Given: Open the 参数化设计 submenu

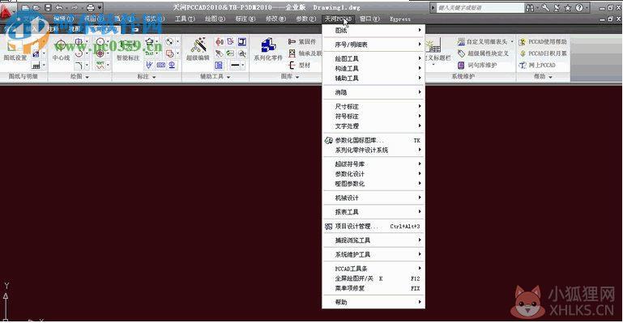Looking at the screenshot, I should 373,174.
